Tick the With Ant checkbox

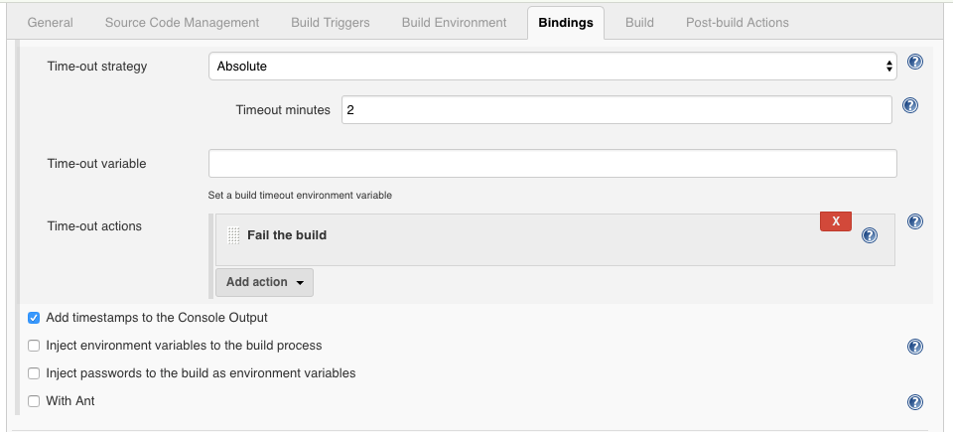tap(34, 401)
